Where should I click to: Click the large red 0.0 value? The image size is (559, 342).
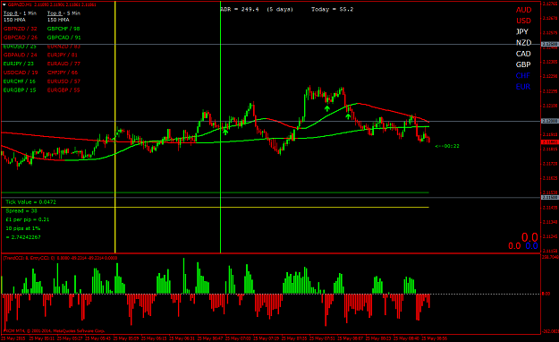[x=529, y=237]
